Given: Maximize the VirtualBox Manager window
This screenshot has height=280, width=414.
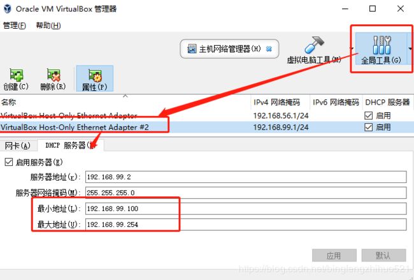Looking at the screenshot, I should [373, 9].
